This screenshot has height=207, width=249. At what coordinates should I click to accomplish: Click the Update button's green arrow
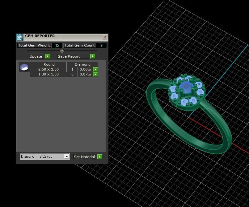coord(48,56)
